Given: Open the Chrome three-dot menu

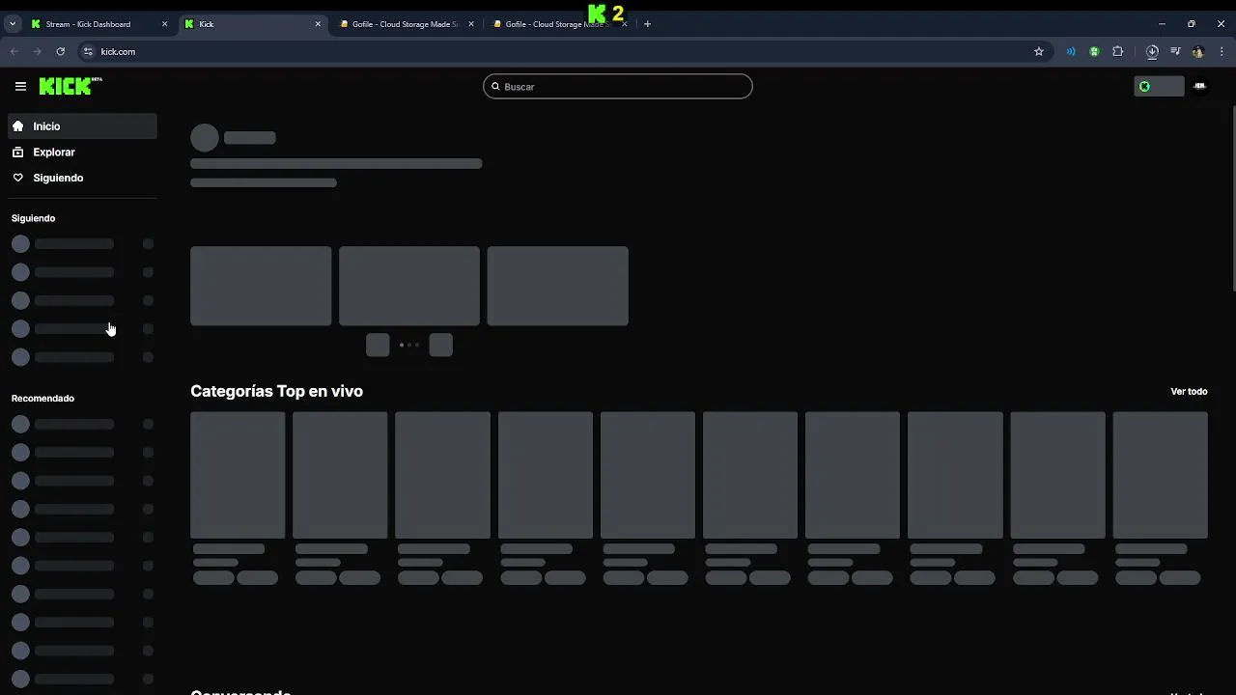Looking at the screenshot, I should [x=1222, y=51].
